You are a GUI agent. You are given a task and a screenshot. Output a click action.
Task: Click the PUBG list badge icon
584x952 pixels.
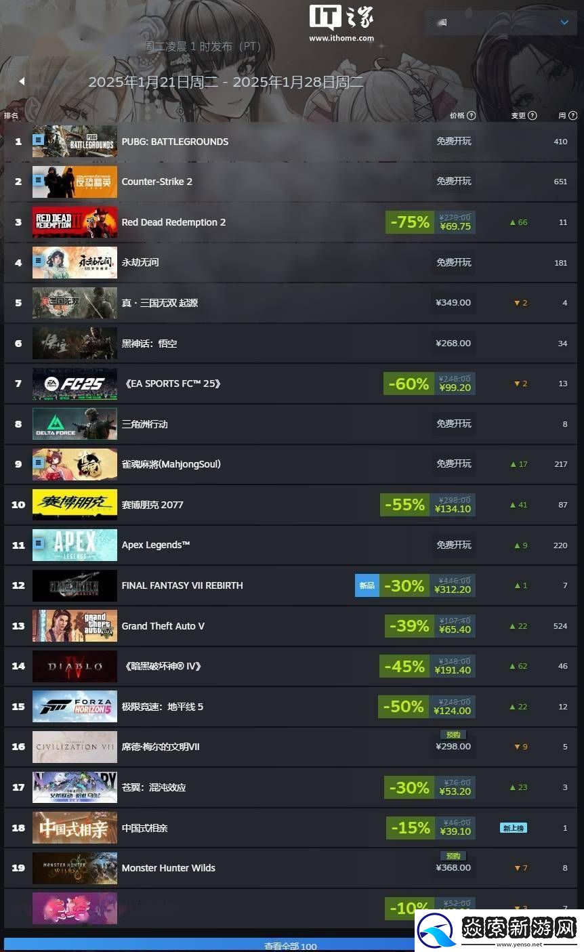[x=39, y=139]
